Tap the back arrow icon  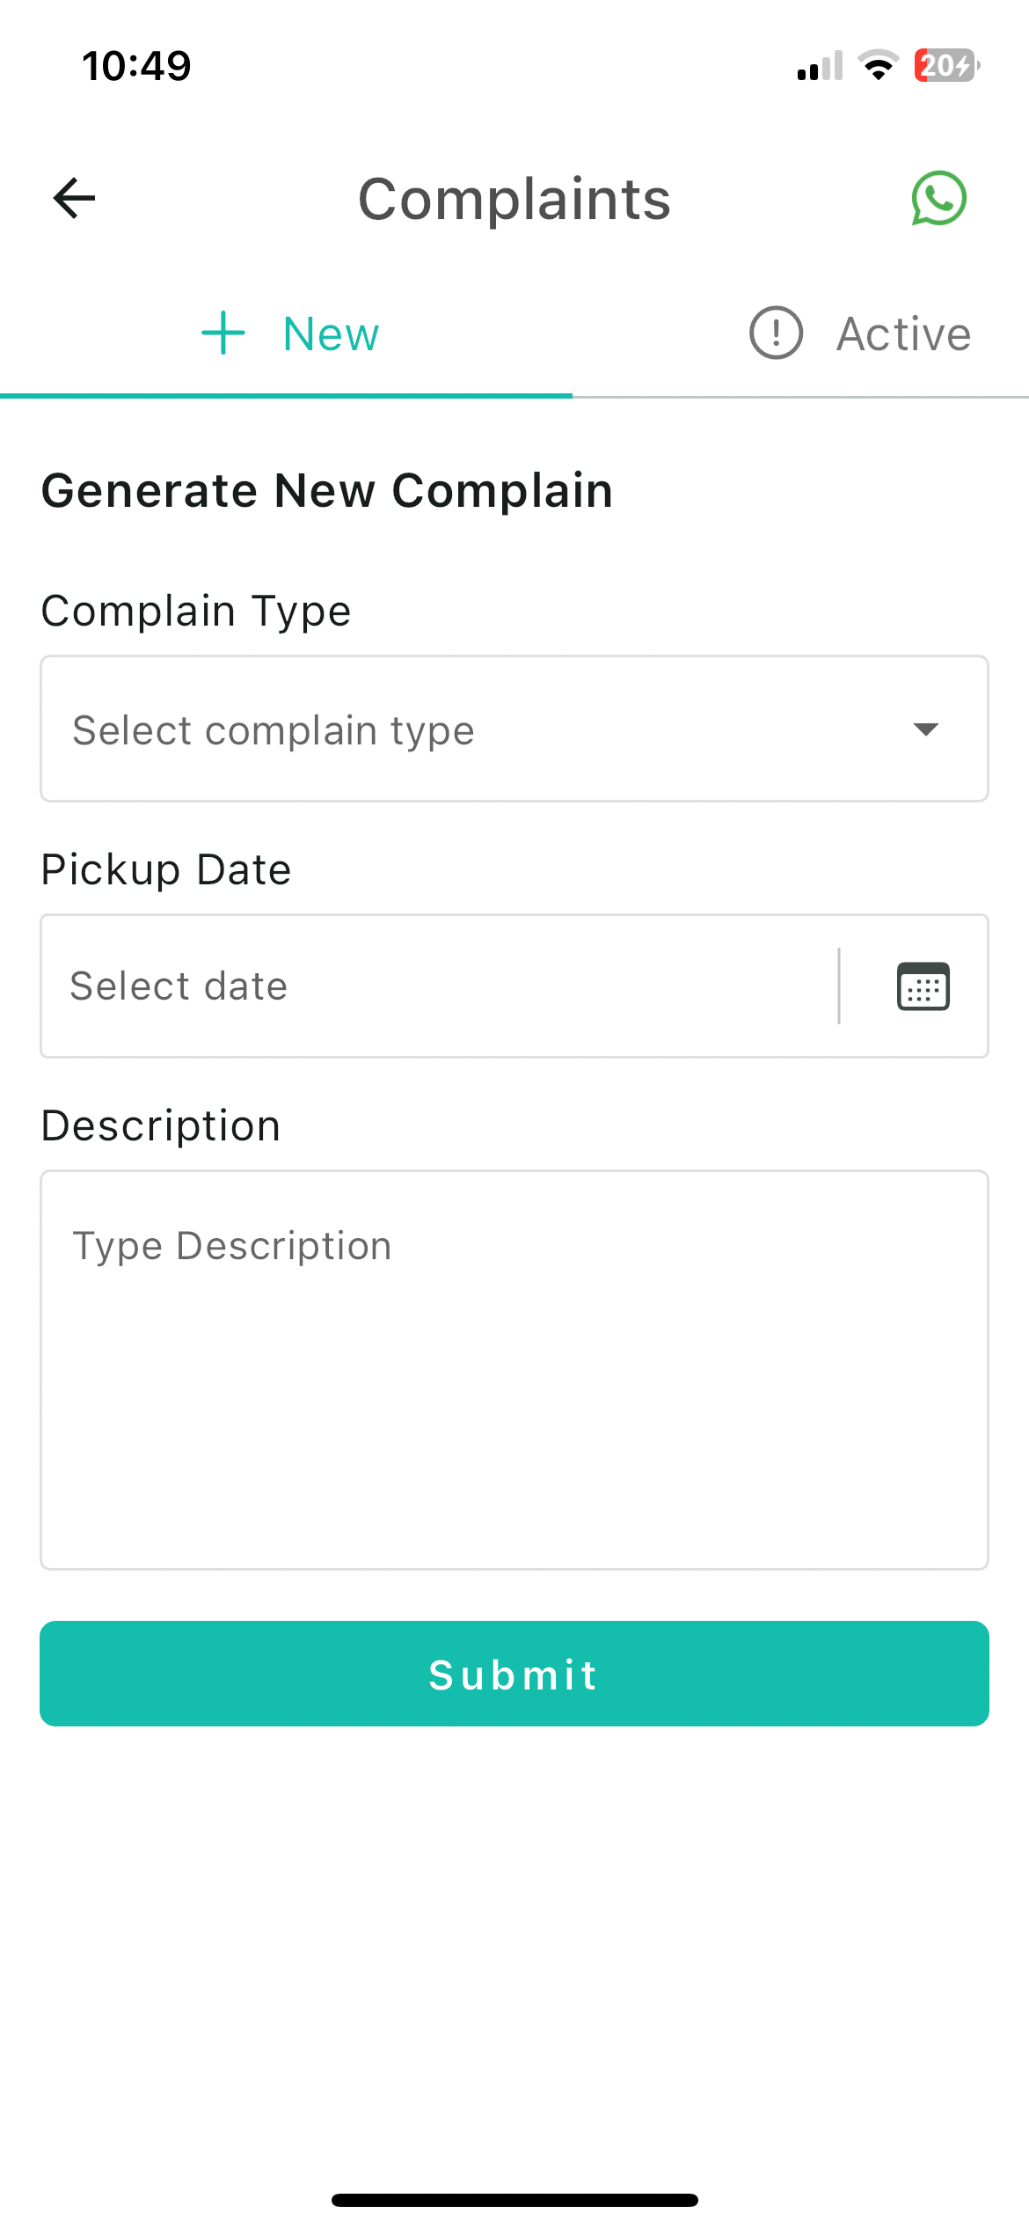[74, 198]
